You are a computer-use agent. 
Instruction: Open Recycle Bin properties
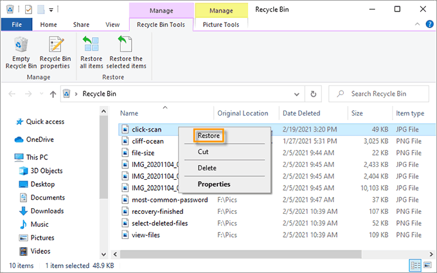coord(55,53)
